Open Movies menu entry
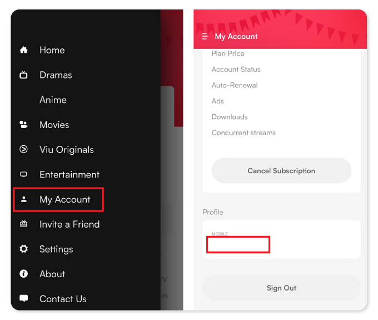 point(54,125)
